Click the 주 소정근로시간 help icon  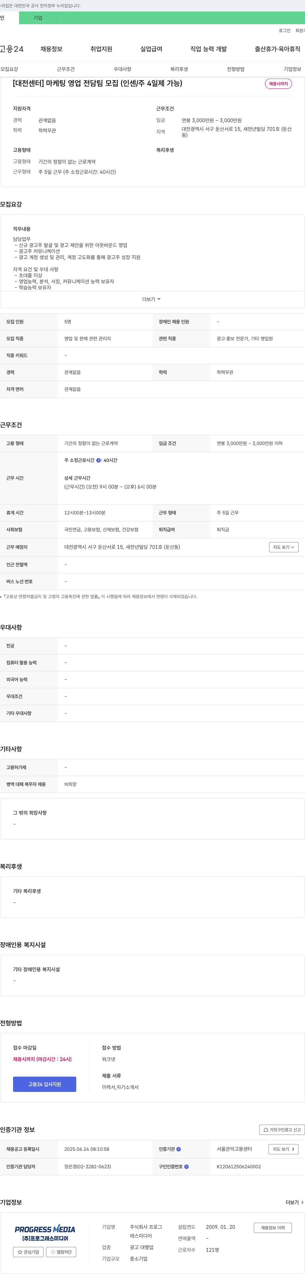click(x=99, y=460)
